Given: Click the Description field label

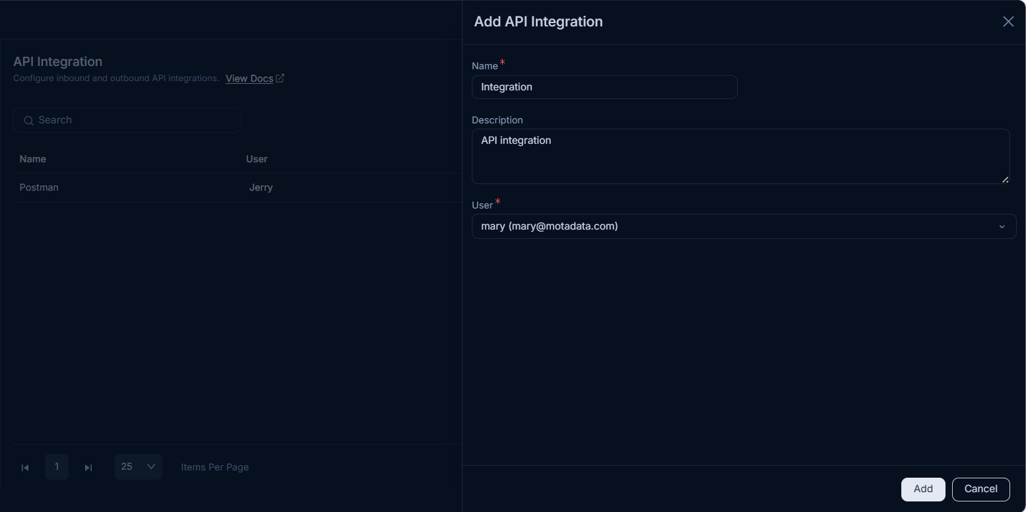Looking at the screenshot, I should (497, 120).
